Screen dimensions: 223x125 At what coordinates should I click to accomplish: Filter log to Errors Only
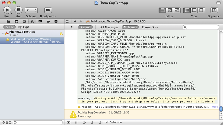[150, 27]
